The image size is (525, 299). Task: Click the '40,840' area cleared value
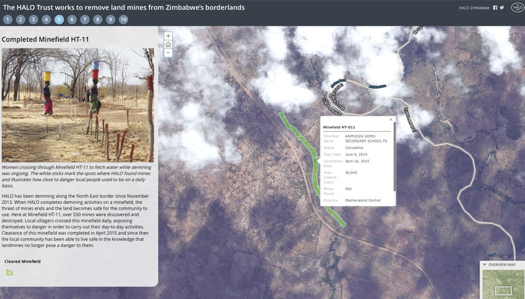351,173
